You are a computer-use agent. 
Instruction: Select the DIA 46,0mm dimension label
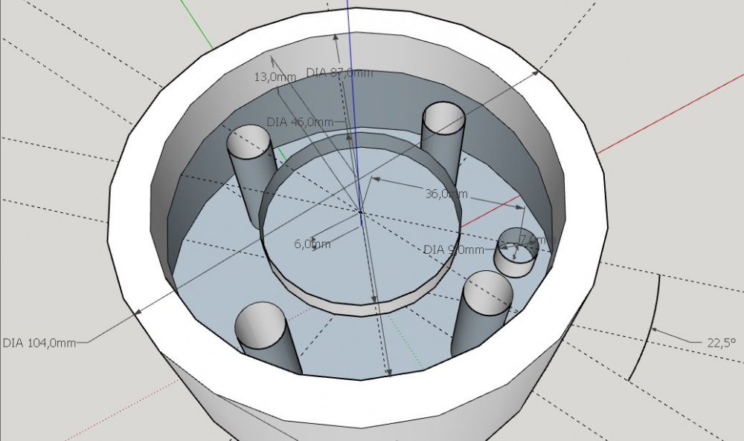tap(301, 121)
